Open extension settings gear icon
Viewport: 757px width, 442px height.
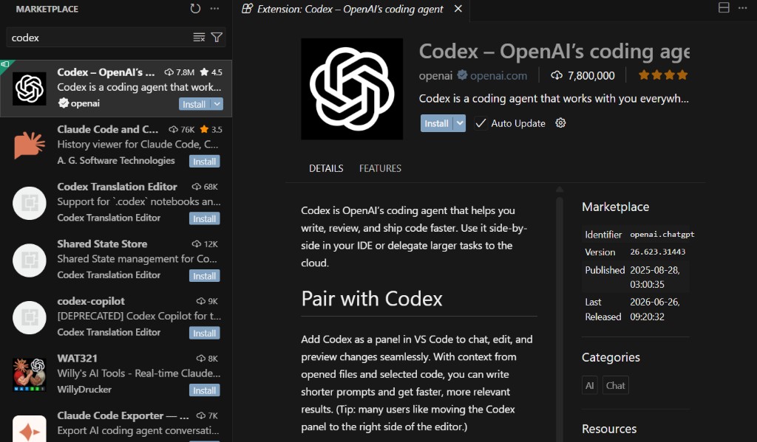pos(560,123)
